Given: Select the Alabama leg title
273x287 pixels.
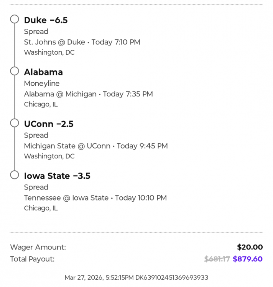Looking at the screenshot, I should 43,72.
